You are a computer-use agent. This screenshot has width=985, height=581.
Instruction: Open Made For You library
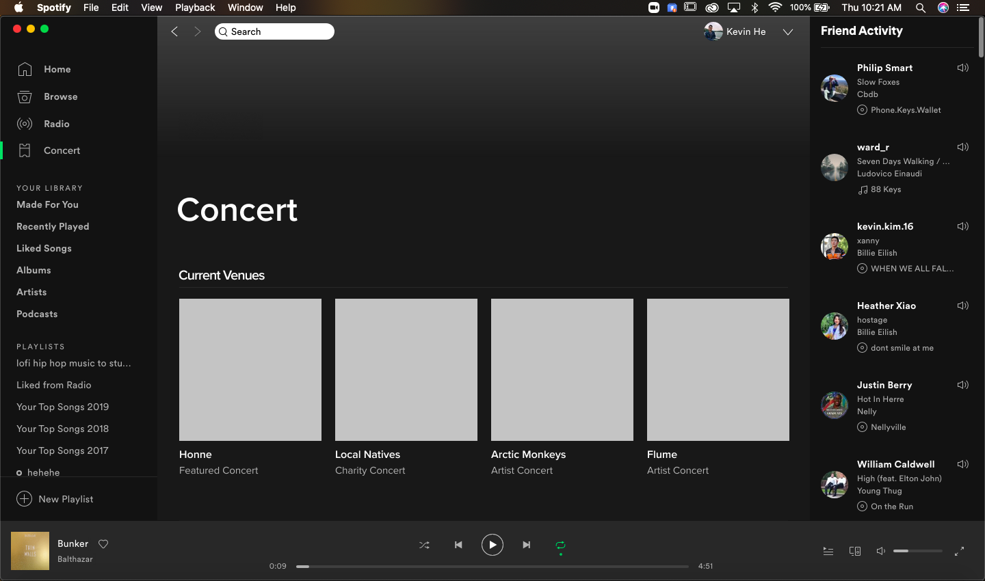point(48,204)
